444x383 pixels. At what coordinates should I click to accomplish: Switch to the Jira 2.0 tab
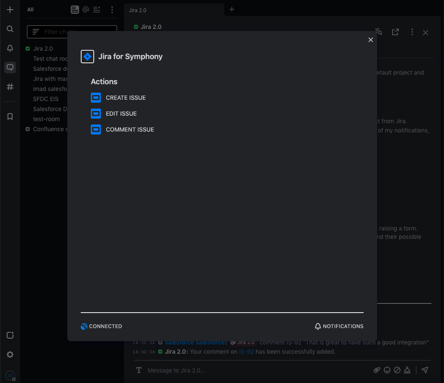click(174, 10)
